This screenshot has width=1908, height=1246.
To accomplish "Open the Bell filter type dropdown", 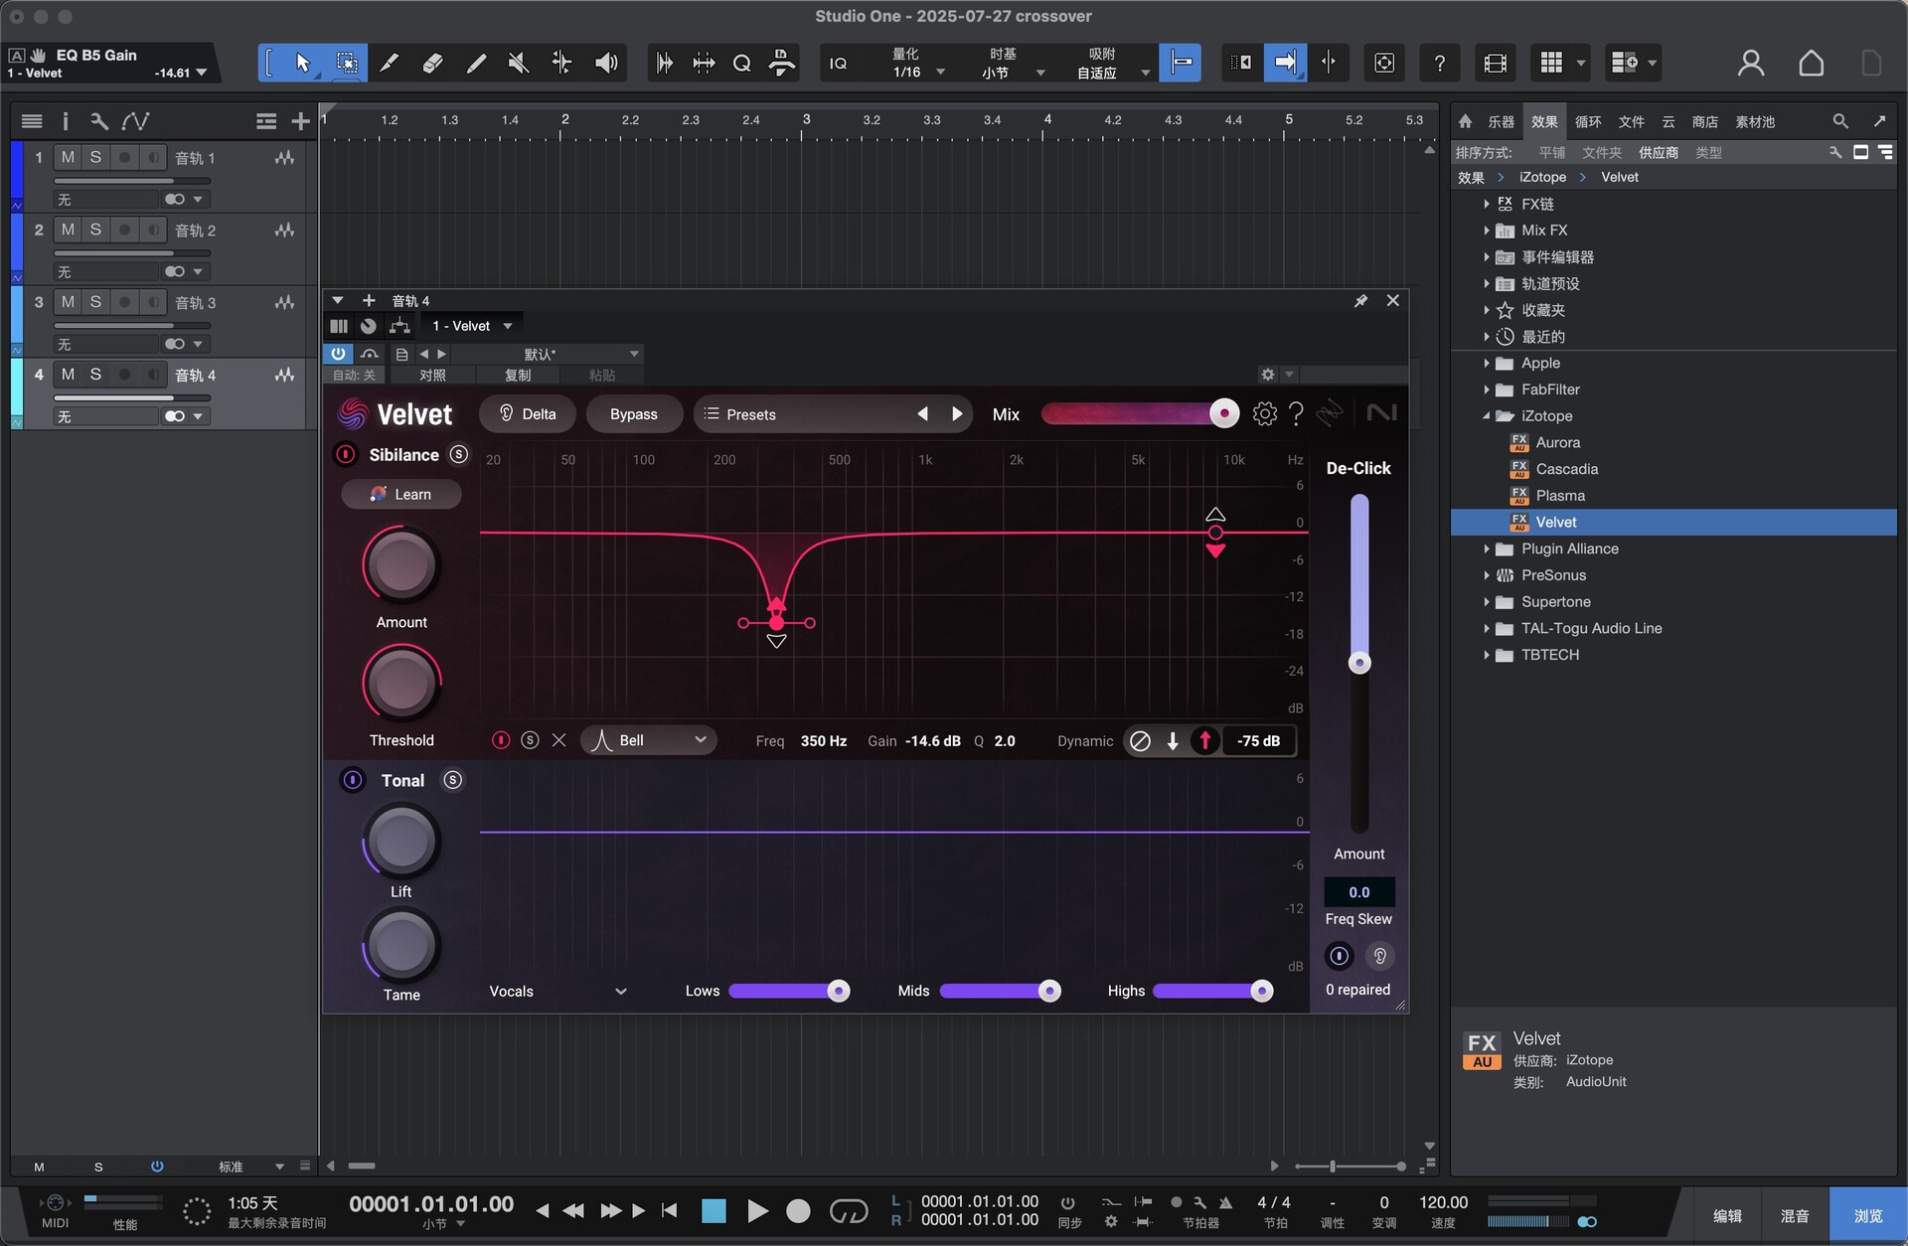I will tap(649, 740).
